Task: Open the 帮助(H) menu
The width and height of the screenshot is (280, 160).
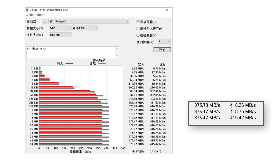Action: pyautogui.click(x=41, y=15)
